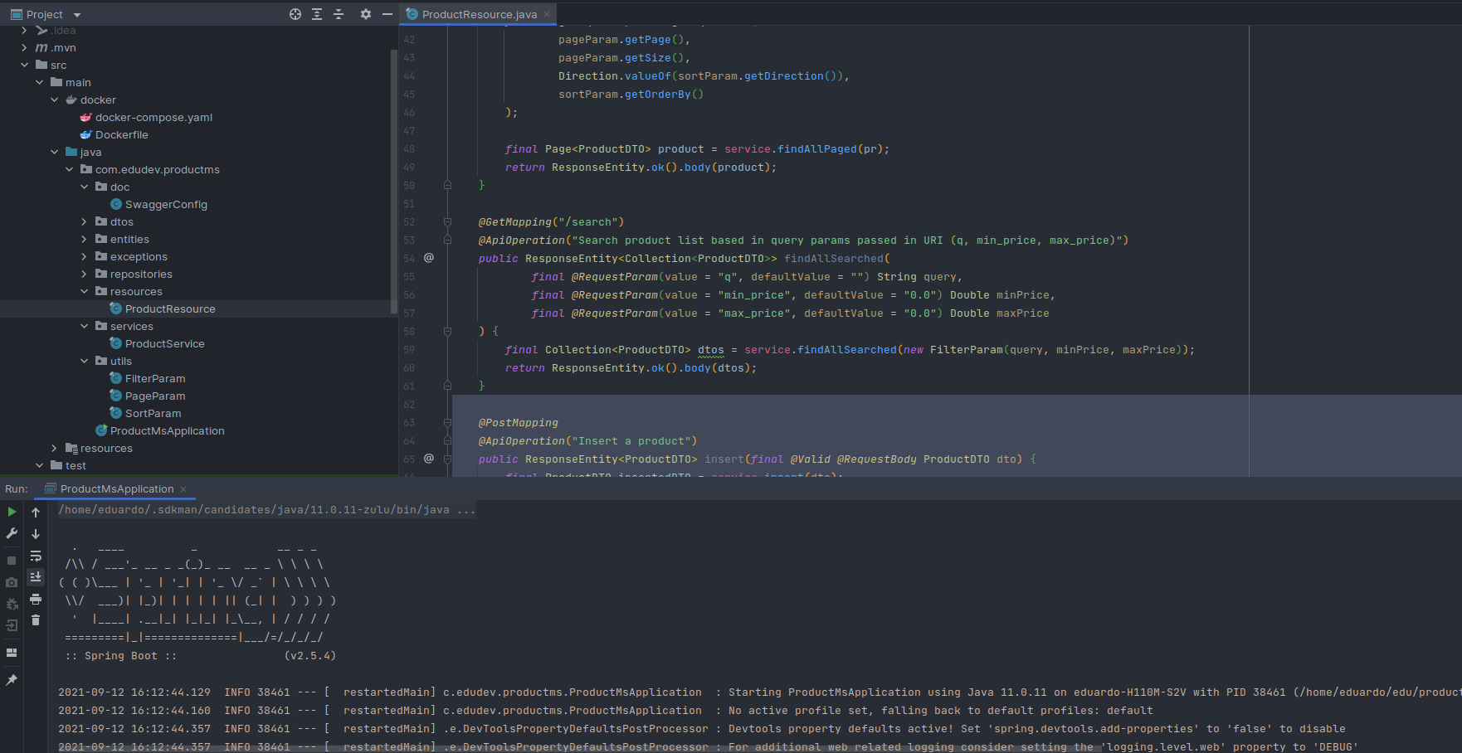This screenshot has width=1462, height=753.
Task: Click fold marker at line 61
Action: (x=447, y=386)
